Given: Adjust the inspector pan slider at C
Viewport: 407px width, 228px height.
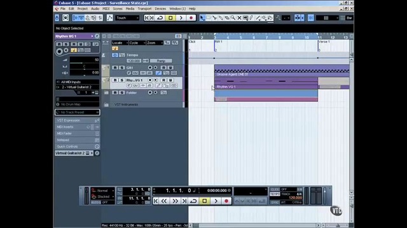Looking at the screenshot, I should (x=85, y=66).
